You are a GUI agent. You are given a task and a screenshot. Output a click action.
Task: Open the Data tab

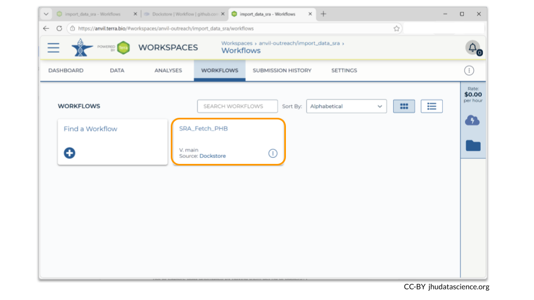tap(117, 71)
